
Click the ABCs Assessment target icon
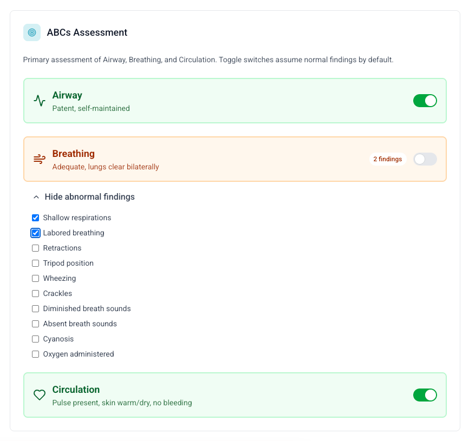pyautogui.click(x=31, y=32)
